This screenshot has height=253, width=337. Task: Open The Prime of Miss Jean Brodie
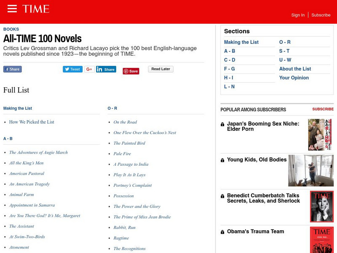[142, 217]
